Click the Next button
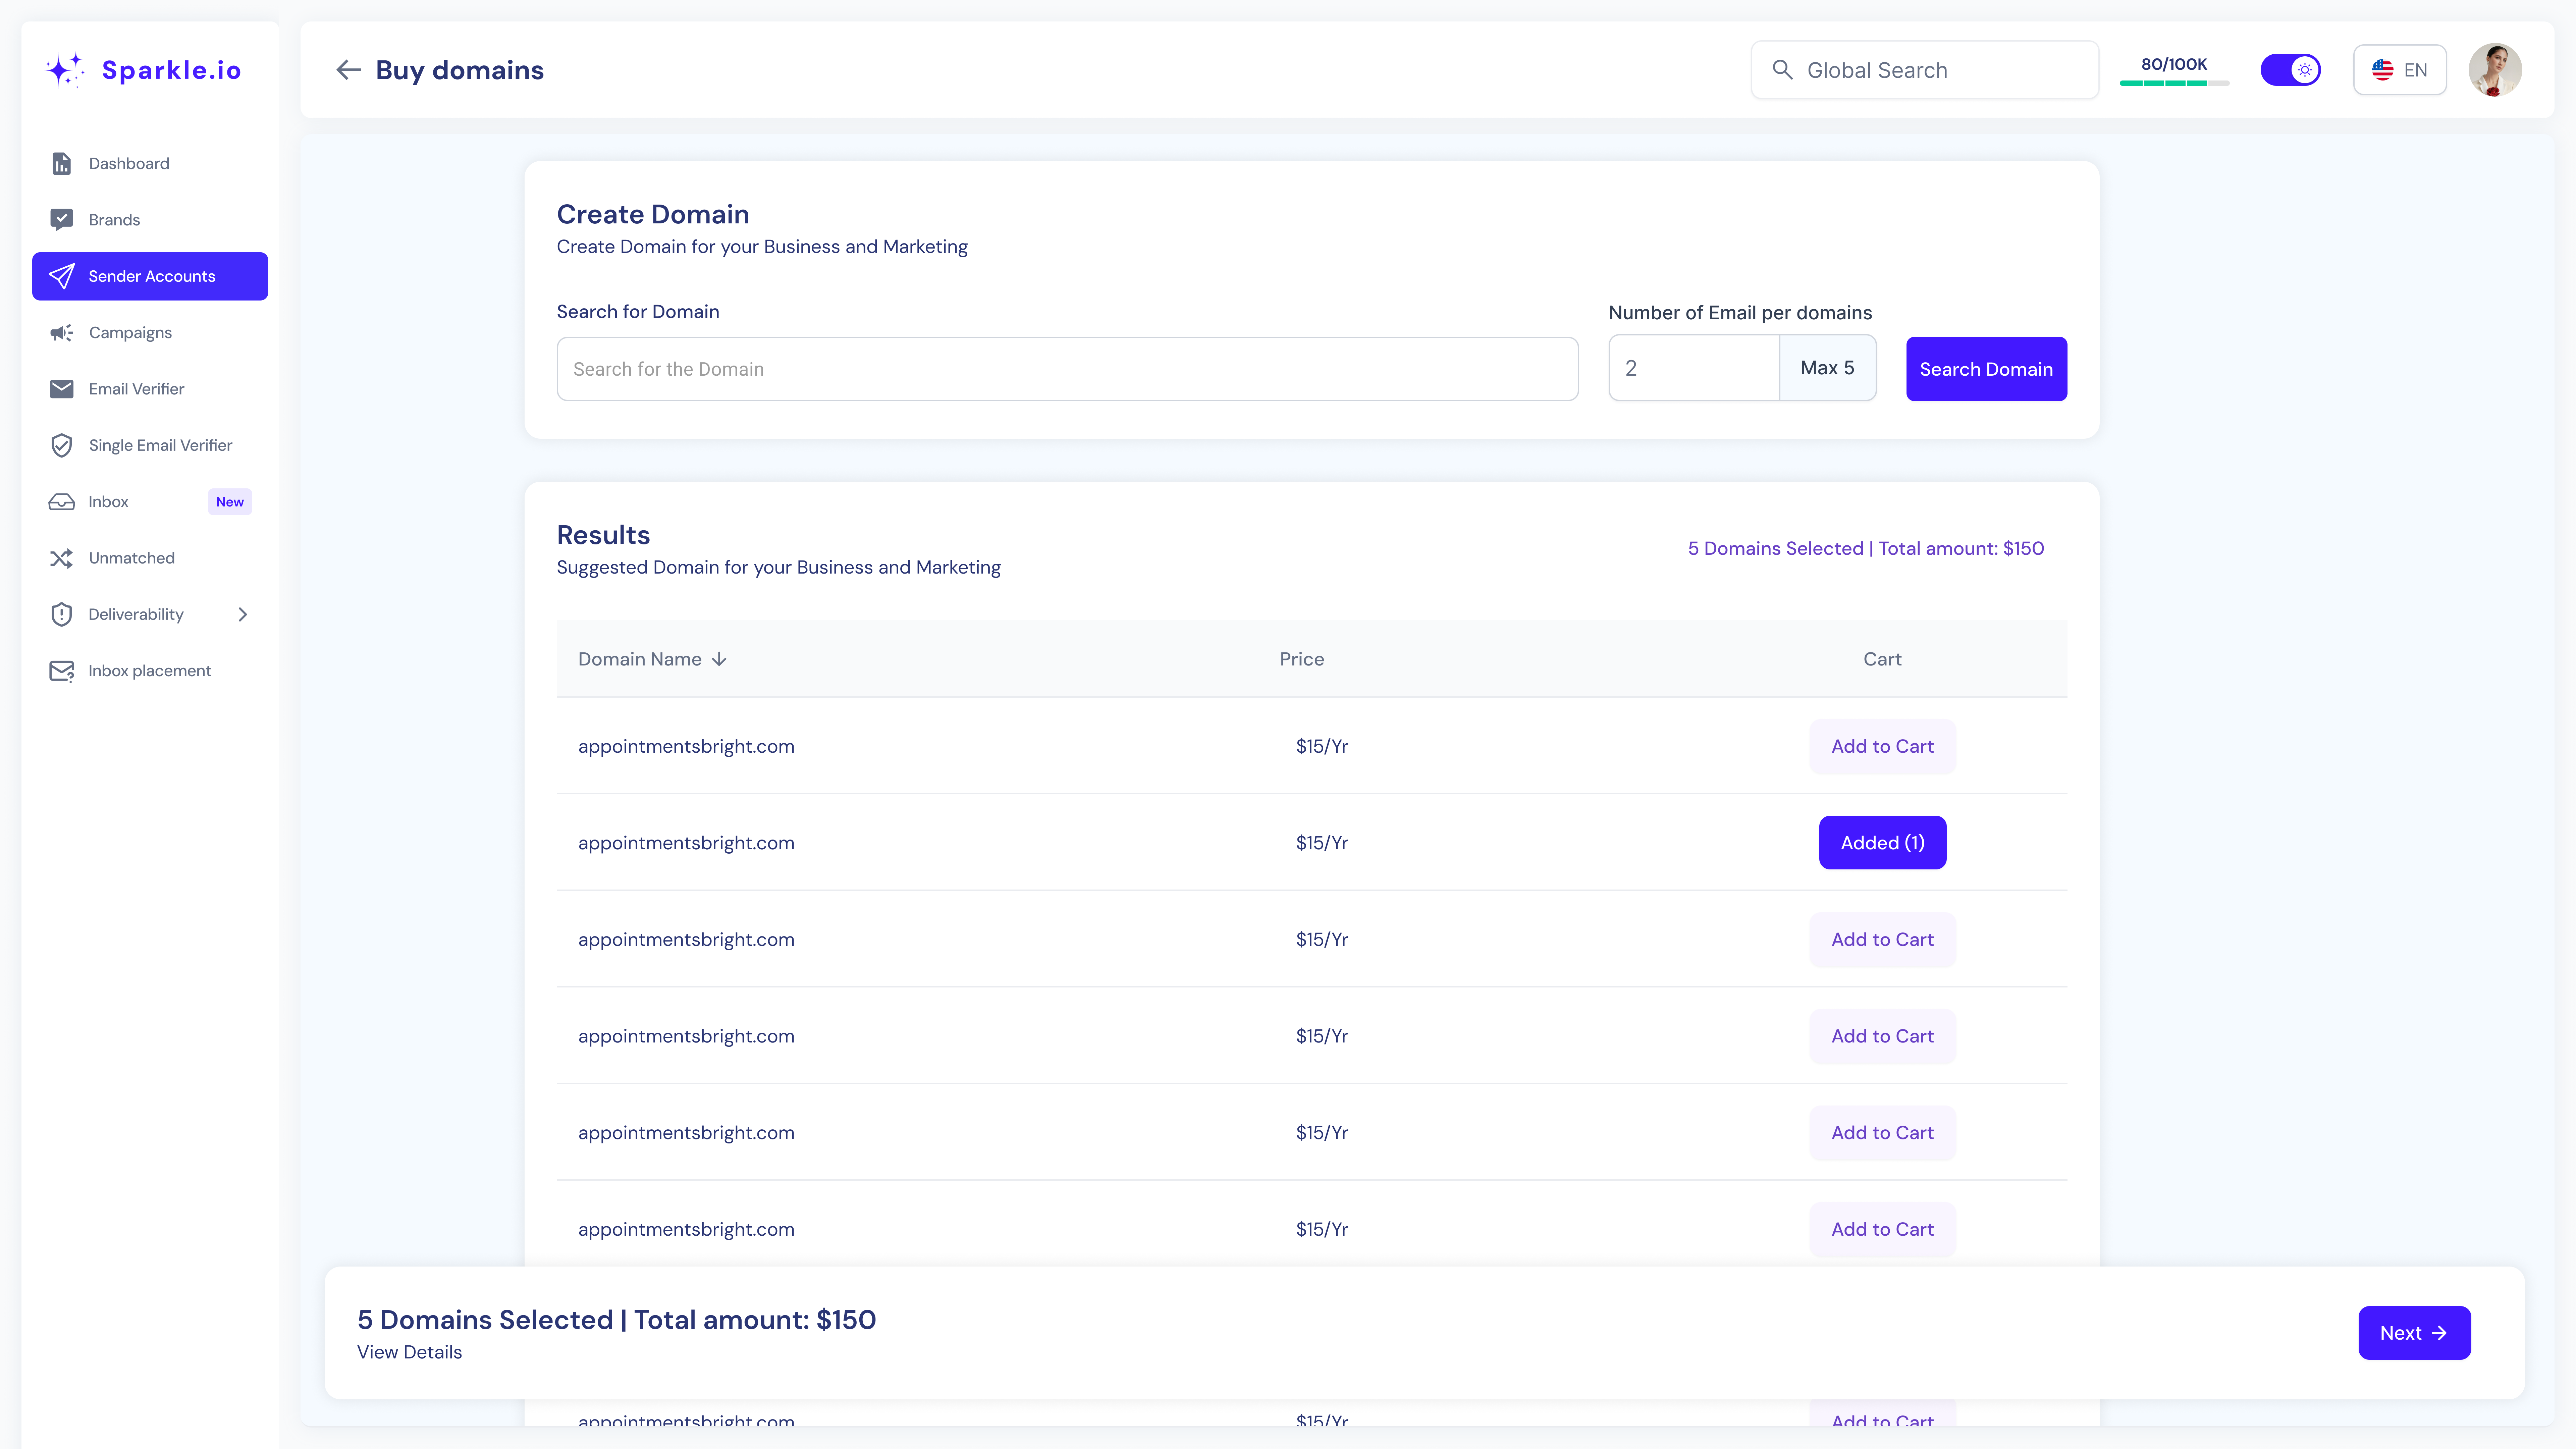2576x1449 pixels. click(2413, 1333)
